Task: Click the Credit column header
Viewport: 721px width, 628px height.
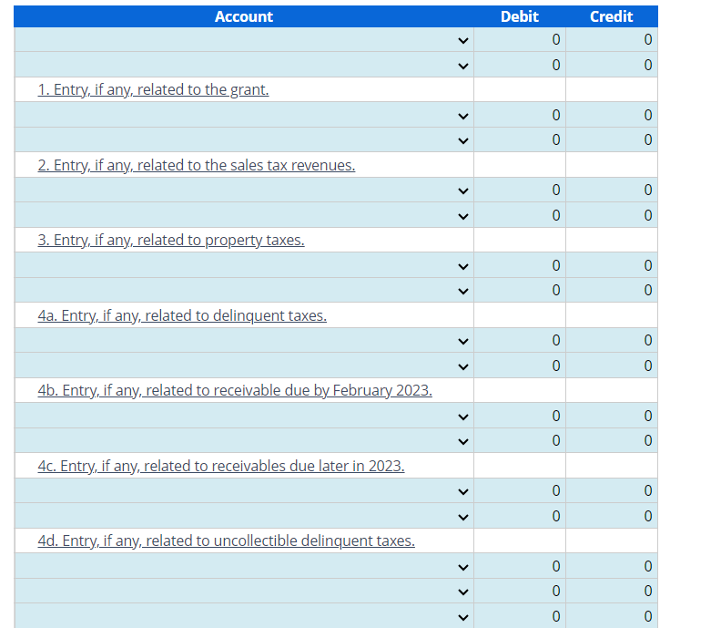Action: [x=612, y=16]
